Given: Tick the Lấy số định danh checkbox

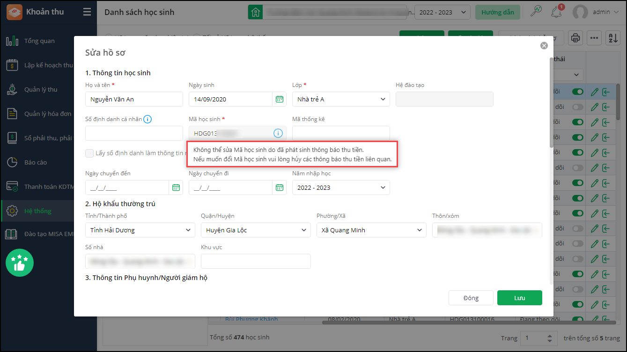Looking at the screenshot, I should tap(89, 153).
